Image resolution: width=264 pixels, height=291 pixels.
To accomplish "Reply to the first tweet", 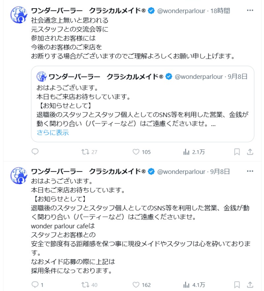I will pyautogui.click(x=35, y=152).
